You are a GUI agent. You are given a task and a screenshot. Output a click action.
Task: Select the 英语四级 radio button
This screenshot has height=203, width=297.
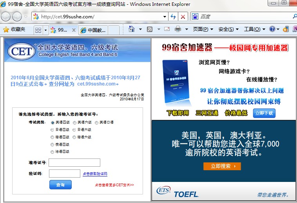click(53, 123)
